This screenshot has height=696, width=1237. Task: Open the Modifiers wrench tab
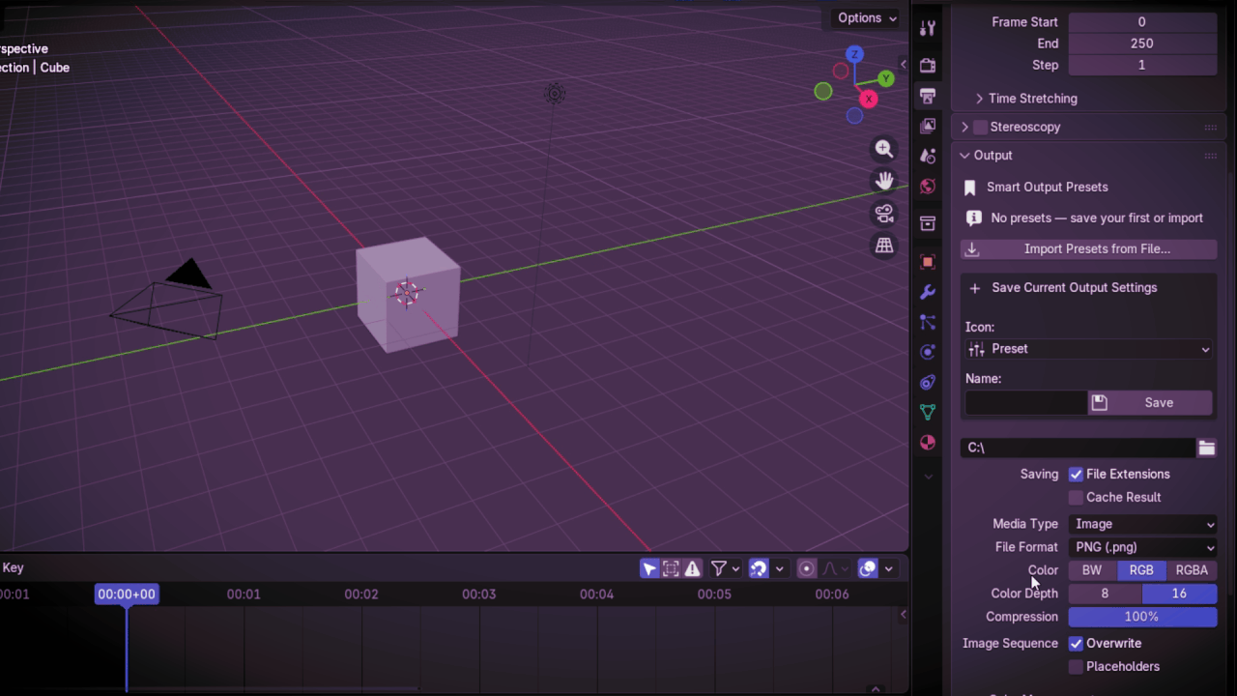coord(928,292)
